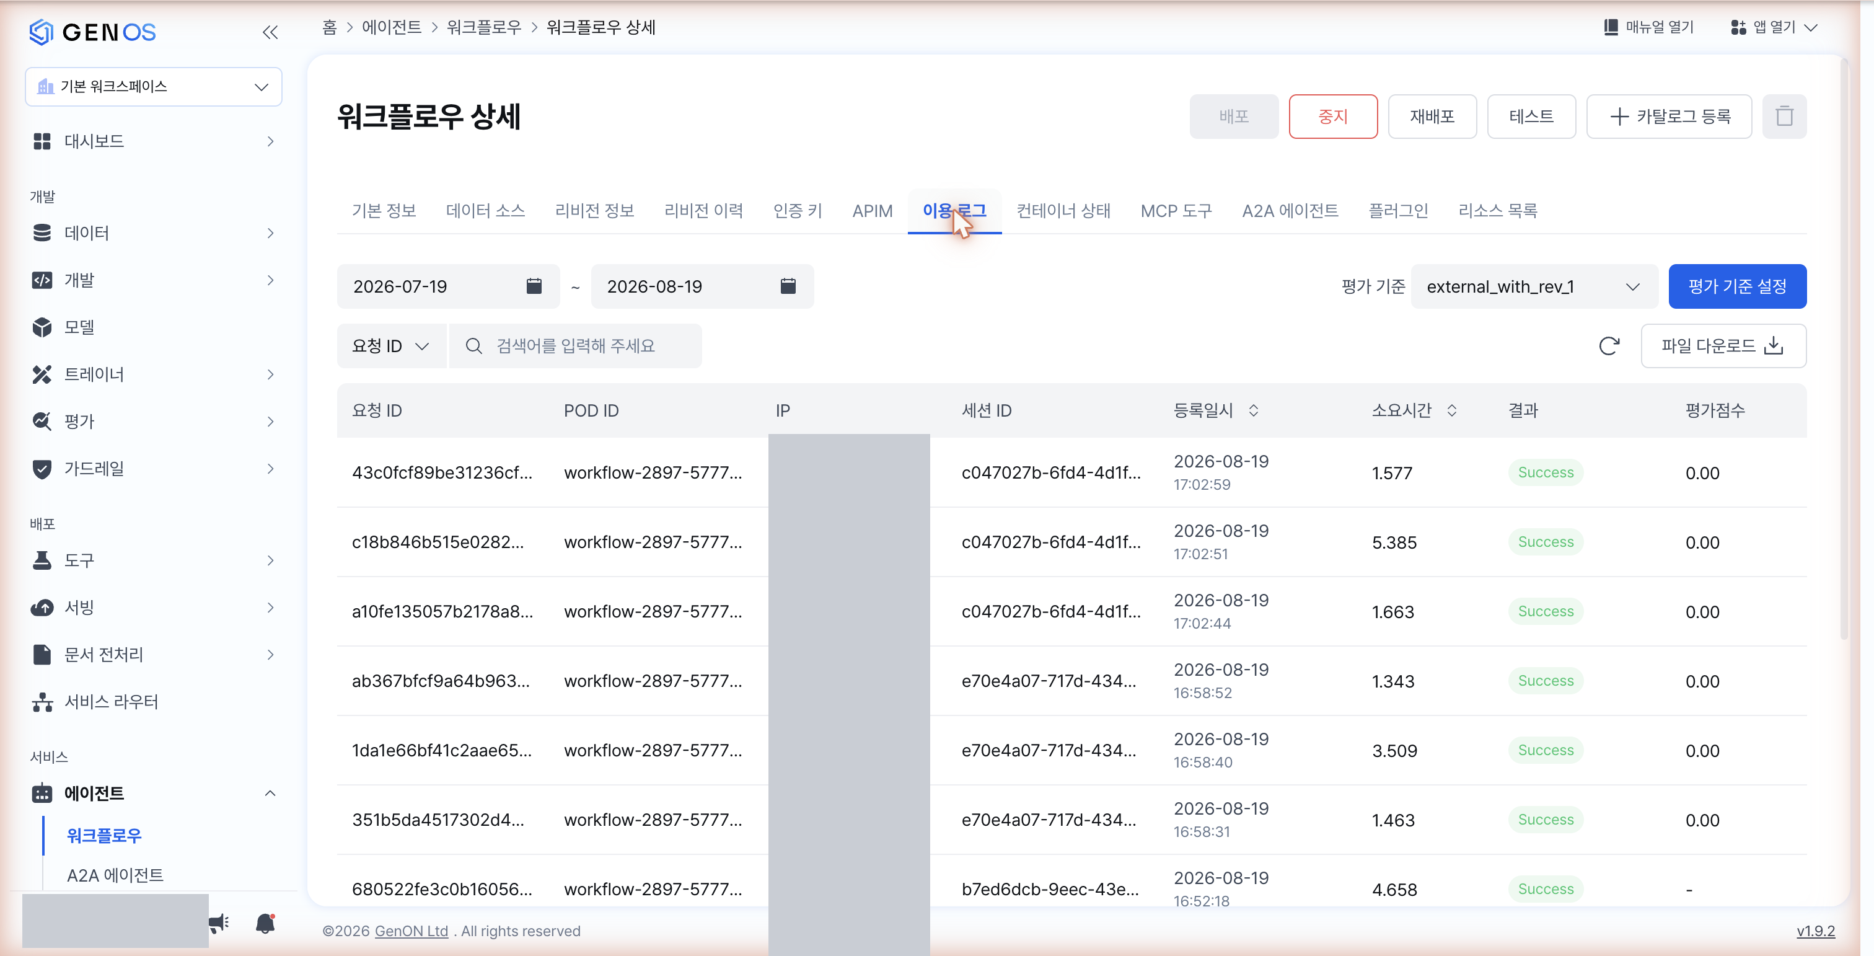Click the notification bell icon

[265, 923]
